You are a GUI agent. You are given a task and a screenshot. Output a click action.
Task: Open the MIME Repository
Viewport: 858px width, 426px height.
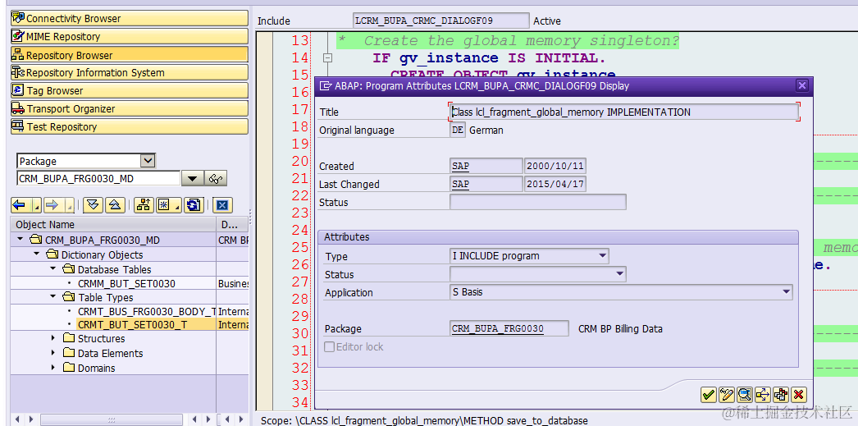[x=129, y=37]
